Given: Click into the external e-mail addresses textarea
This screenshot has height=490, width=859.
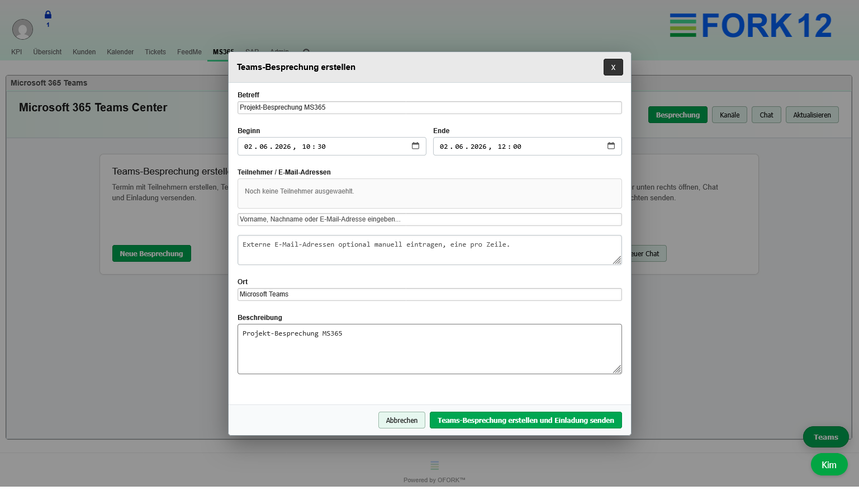Looking at the screenshot, I should pos(430,250).
